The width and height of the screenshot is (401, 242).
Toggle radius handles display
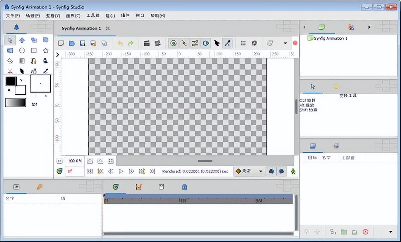point(206,43)
